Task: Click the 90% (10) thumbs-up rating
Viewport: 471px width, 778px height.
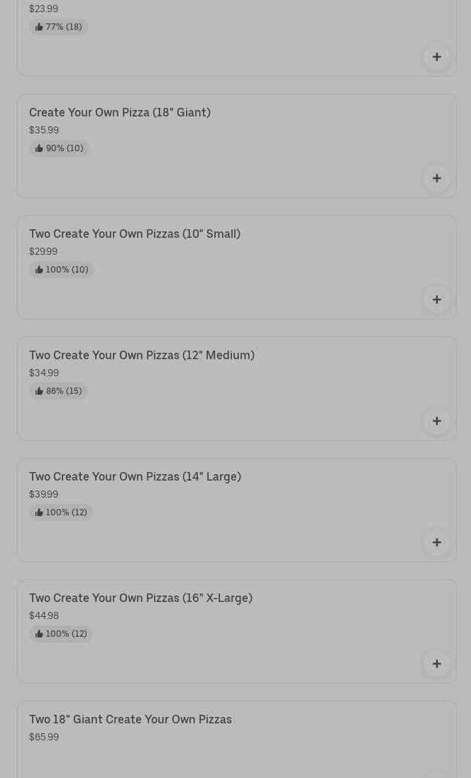Action: click(x=59, y=148)
